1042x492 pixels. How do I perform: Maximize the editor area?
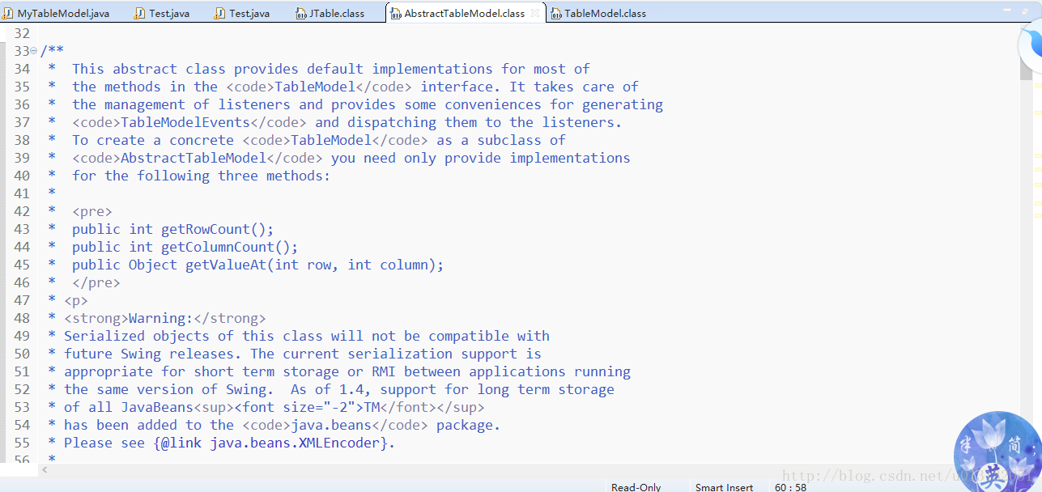pyautogui.click(x=1026, y=11)
